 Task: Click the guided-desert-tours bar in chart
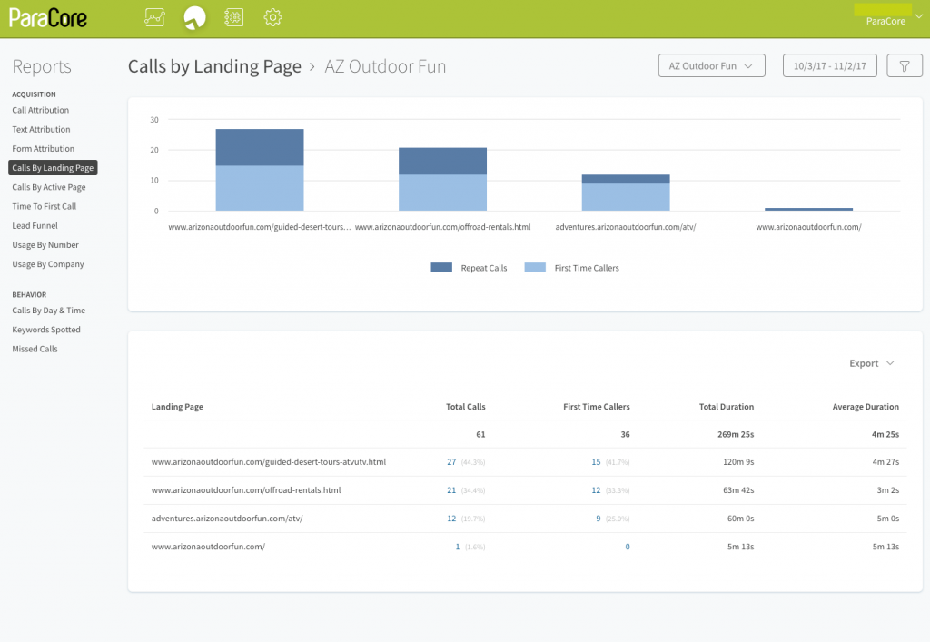(260, 170)
